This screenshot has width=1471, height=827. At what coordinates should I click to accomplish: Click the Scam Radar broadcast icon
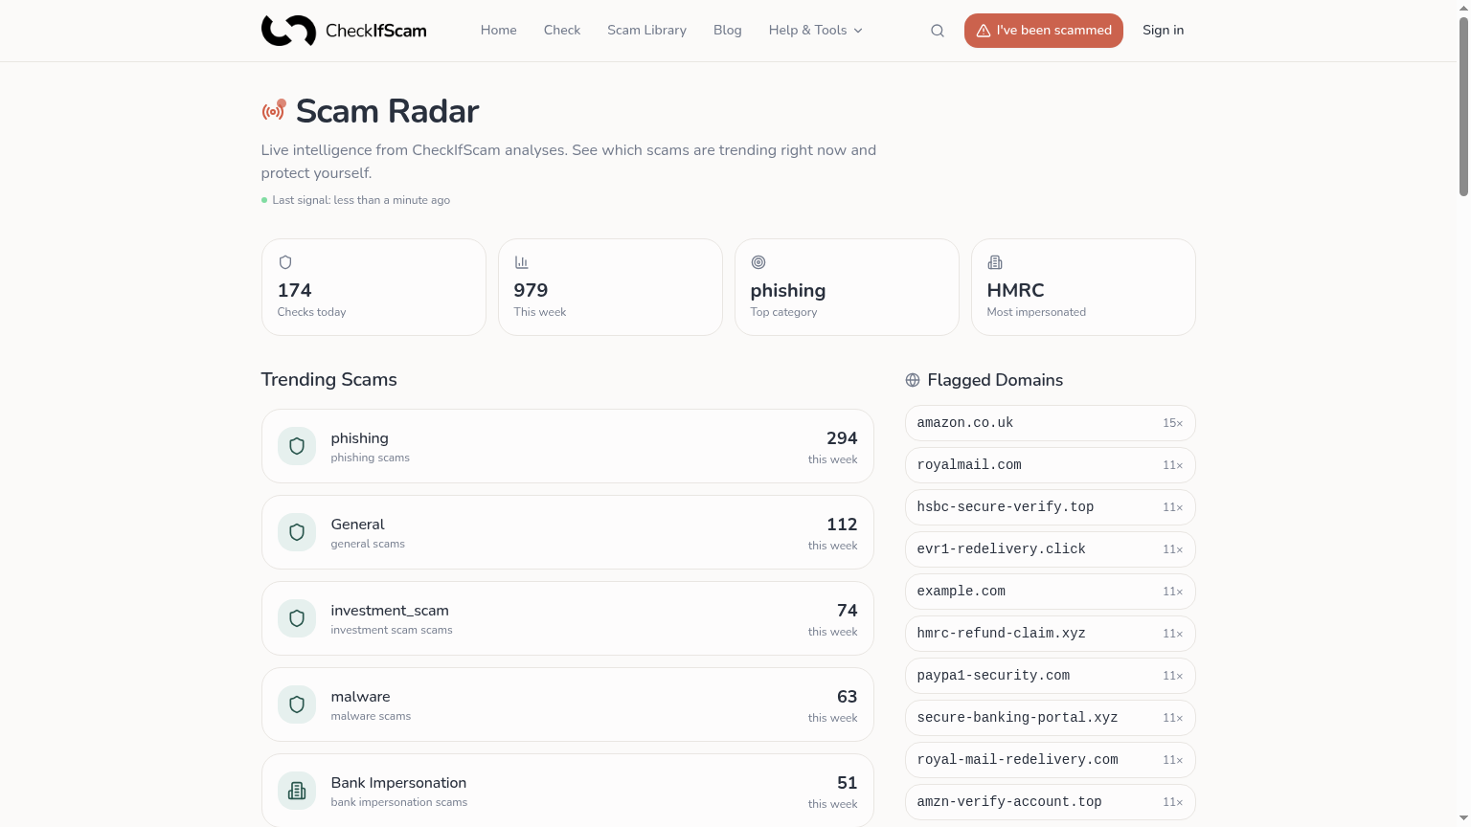pyautogui.click(x=274, y=110)
